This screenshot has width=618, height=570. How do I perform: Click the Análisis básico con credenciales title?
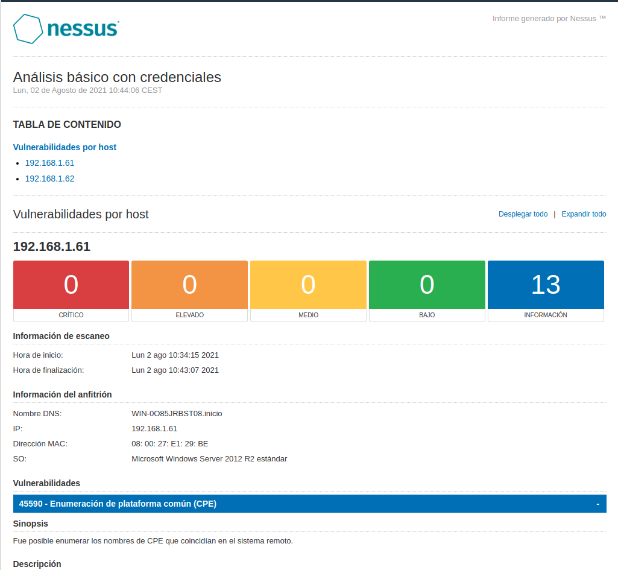click(117, 77)
